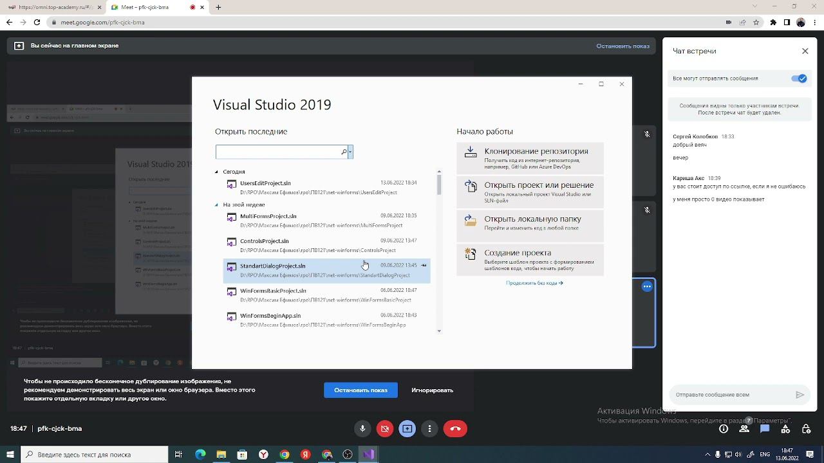Turn on the camera in Meet
824x463 pixels.
[x=385, y=429]
